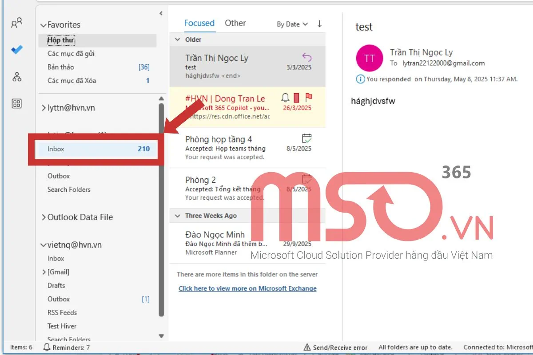Click the red category marker on Dong Tran Le email
Viewport: 533px width, 355px height.
tap(297, 98)
